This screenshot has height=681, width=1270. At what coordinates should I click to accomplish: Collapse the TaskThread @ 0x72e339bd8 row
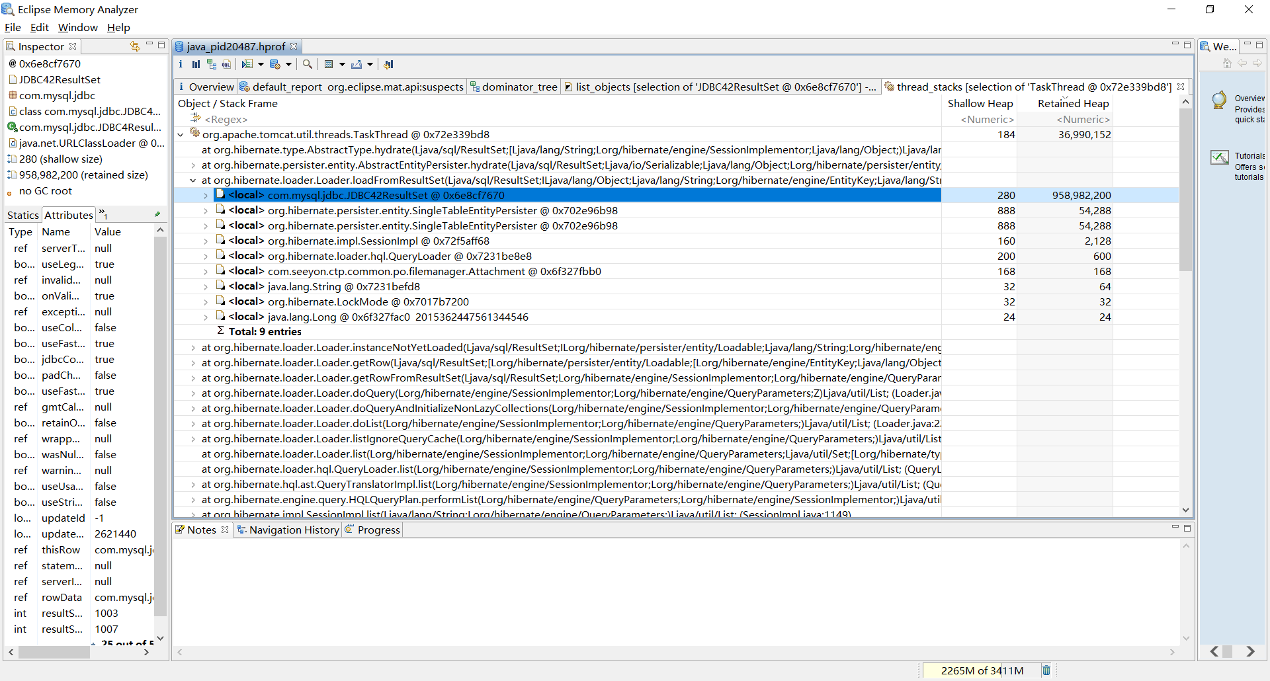click(181, 135)
